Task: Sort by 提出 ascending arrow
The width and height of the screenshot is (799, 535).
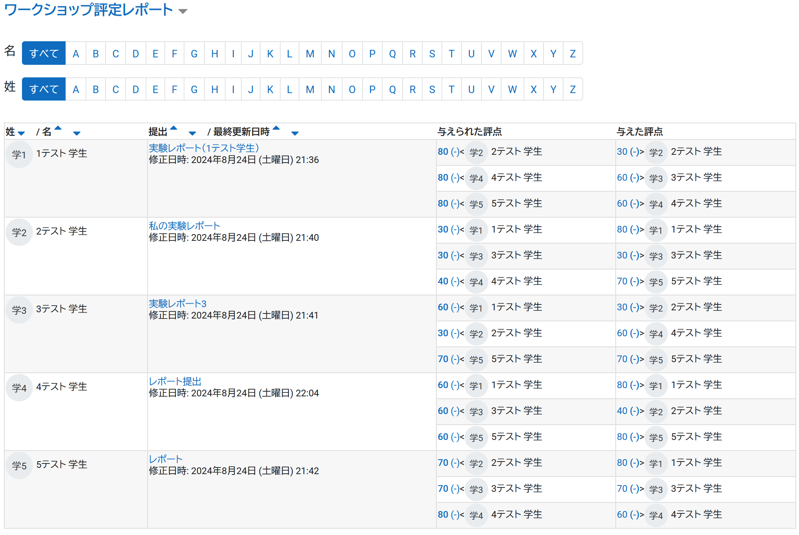Action: pos(174,128)
